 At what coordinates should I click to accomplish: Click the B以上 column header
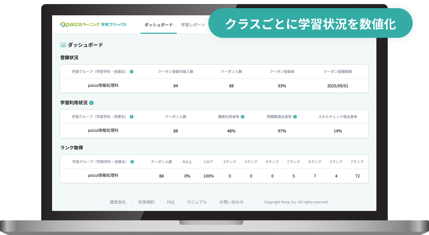coord(187,162)
